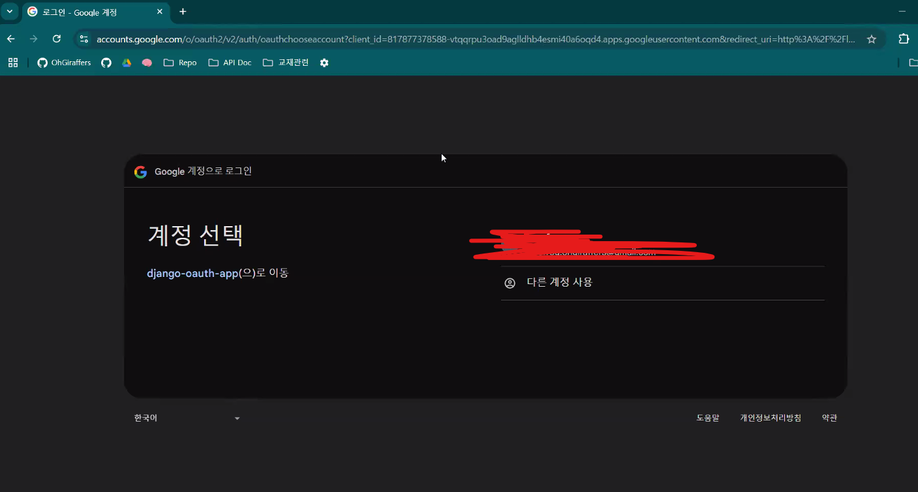Open the Google Drive bookmark
This screenshot has height=492, width=918.
127,63
